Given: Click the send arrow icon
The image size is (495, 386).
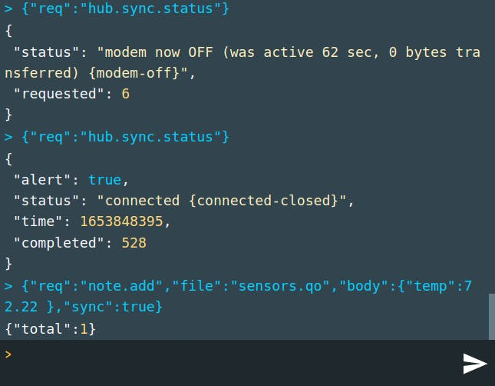Looking at the screenshot, I should 475,363.
